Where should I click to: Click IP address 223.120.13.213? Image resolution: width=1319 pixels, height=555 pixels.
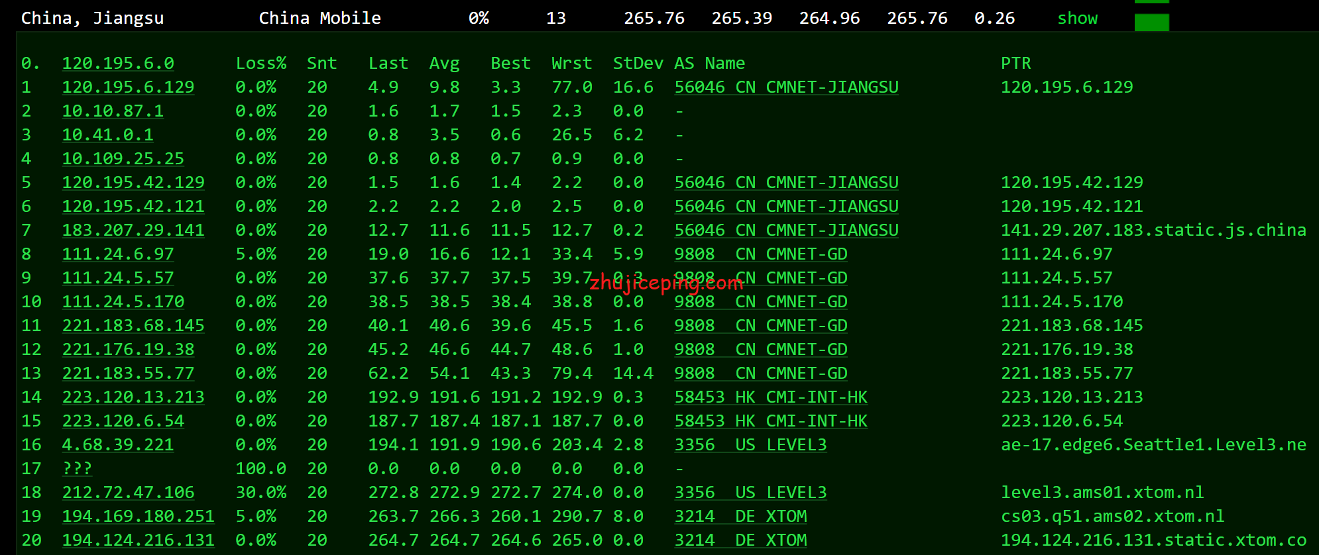[133, 397]
